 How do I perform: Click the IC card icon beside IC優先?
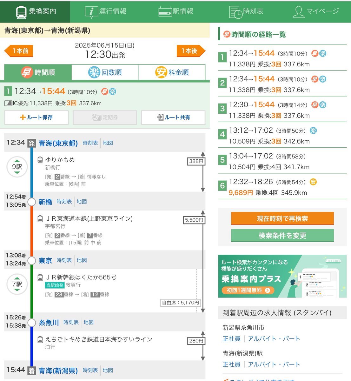tap(8, 103)
